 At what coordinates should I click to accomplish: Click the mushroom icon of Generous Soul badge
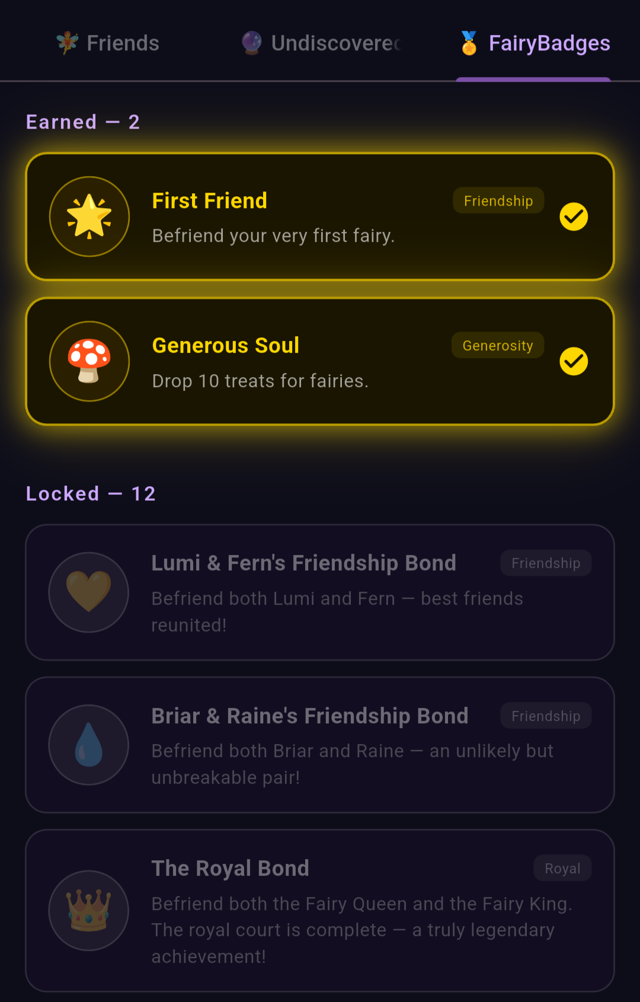[x=89, y=361]
